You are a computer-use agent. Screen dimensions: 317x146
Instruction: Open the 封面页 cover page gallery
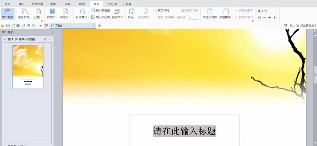tap(52, 14)
